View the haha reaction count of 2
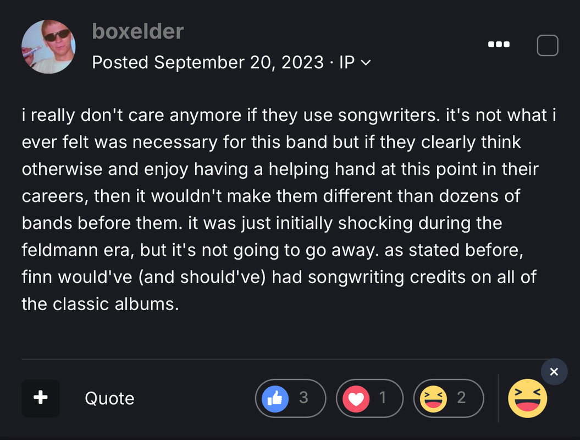This screenshot has height=440, width=580. tap(461, 398)
